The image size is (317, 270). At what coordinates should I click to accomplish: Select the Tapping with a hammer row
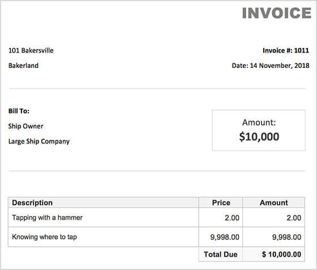tap(156, 217)
